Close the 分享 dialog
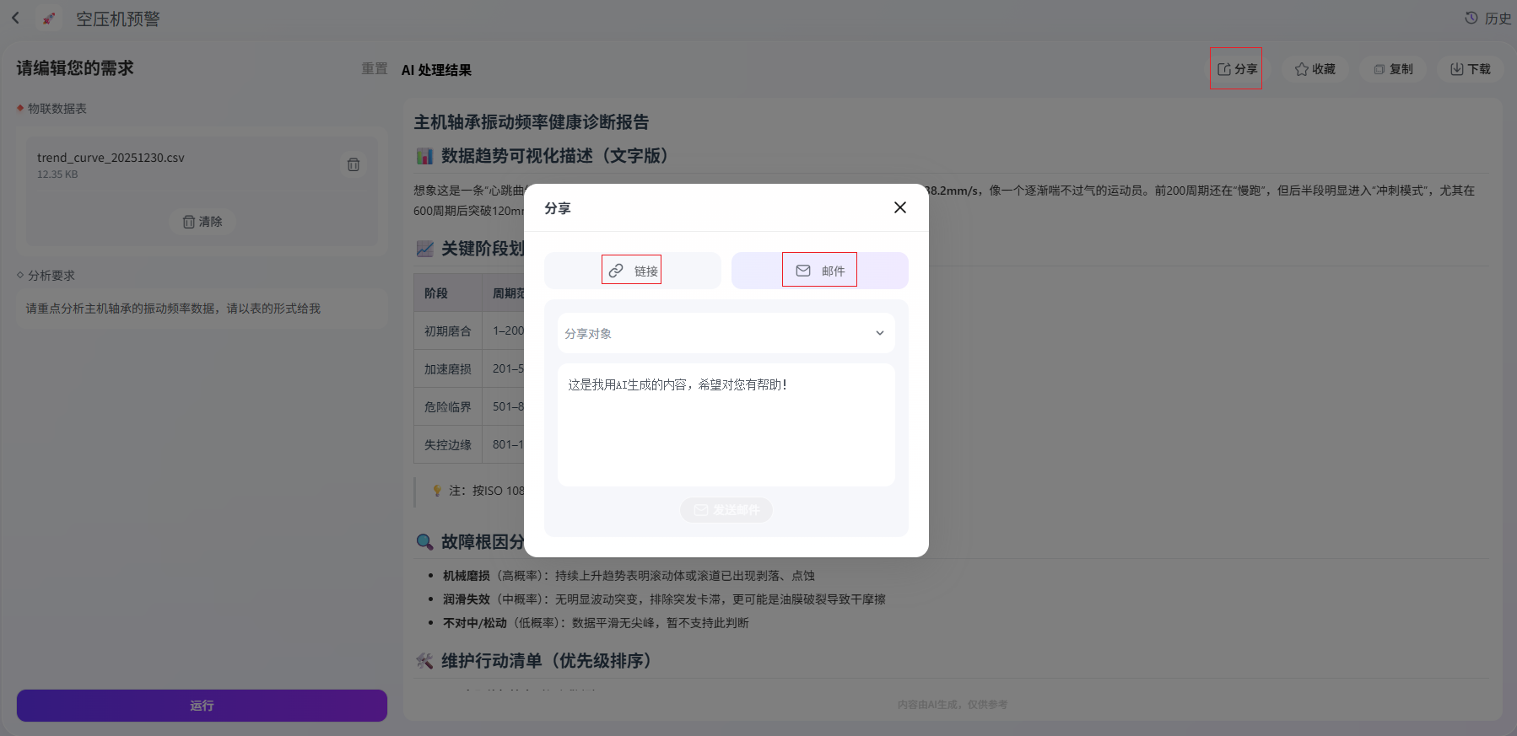This screenshot has width=1517, height=736. (900, 207)
